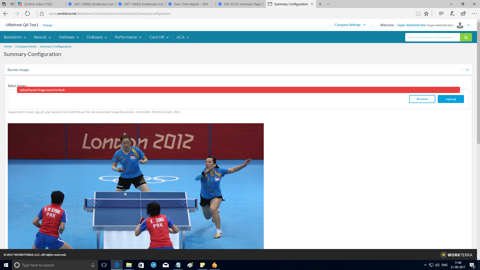Viewport: 480px width, 270px height.
Task: Close the Summary Configuration tab
Action: 312,4
